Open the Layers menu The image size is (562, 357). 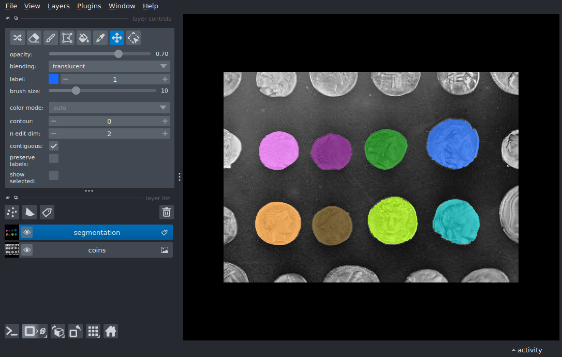tap(58, 6)
